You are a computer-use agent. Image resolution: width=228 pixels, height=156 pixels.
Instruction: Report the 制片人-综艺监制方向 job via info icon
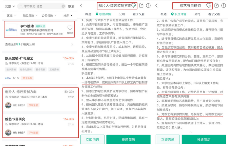pos(148,6)
